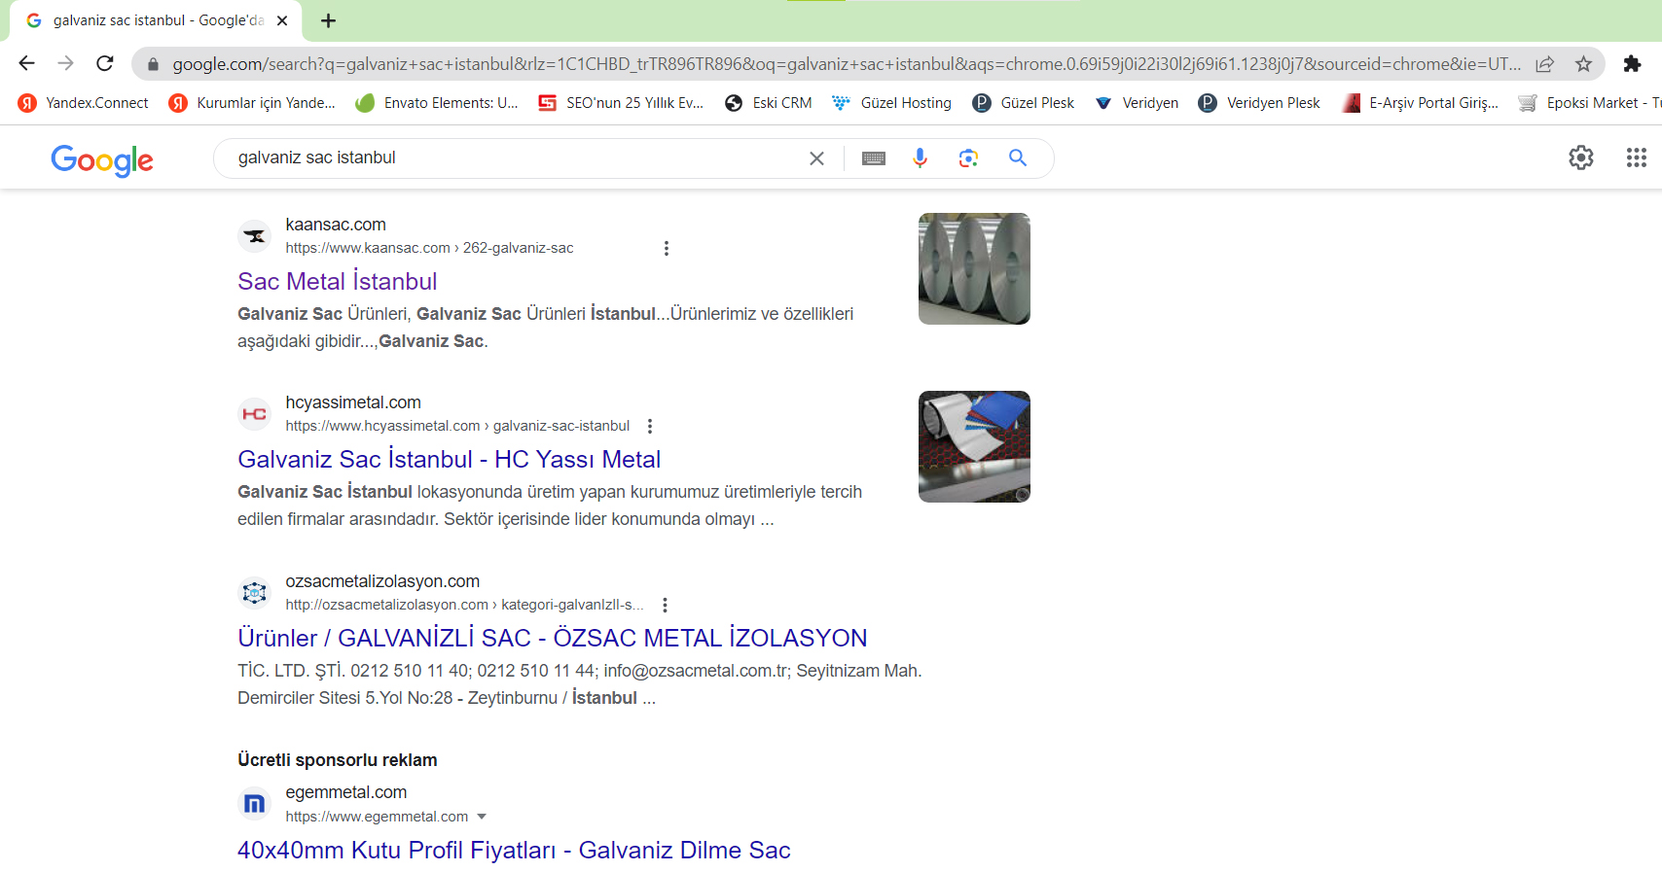Image resolution: width=1662 pixels, height=872 pixels.
Task: Open the Epoksi Market bookmark
Action: click(x=1590, y=103)
